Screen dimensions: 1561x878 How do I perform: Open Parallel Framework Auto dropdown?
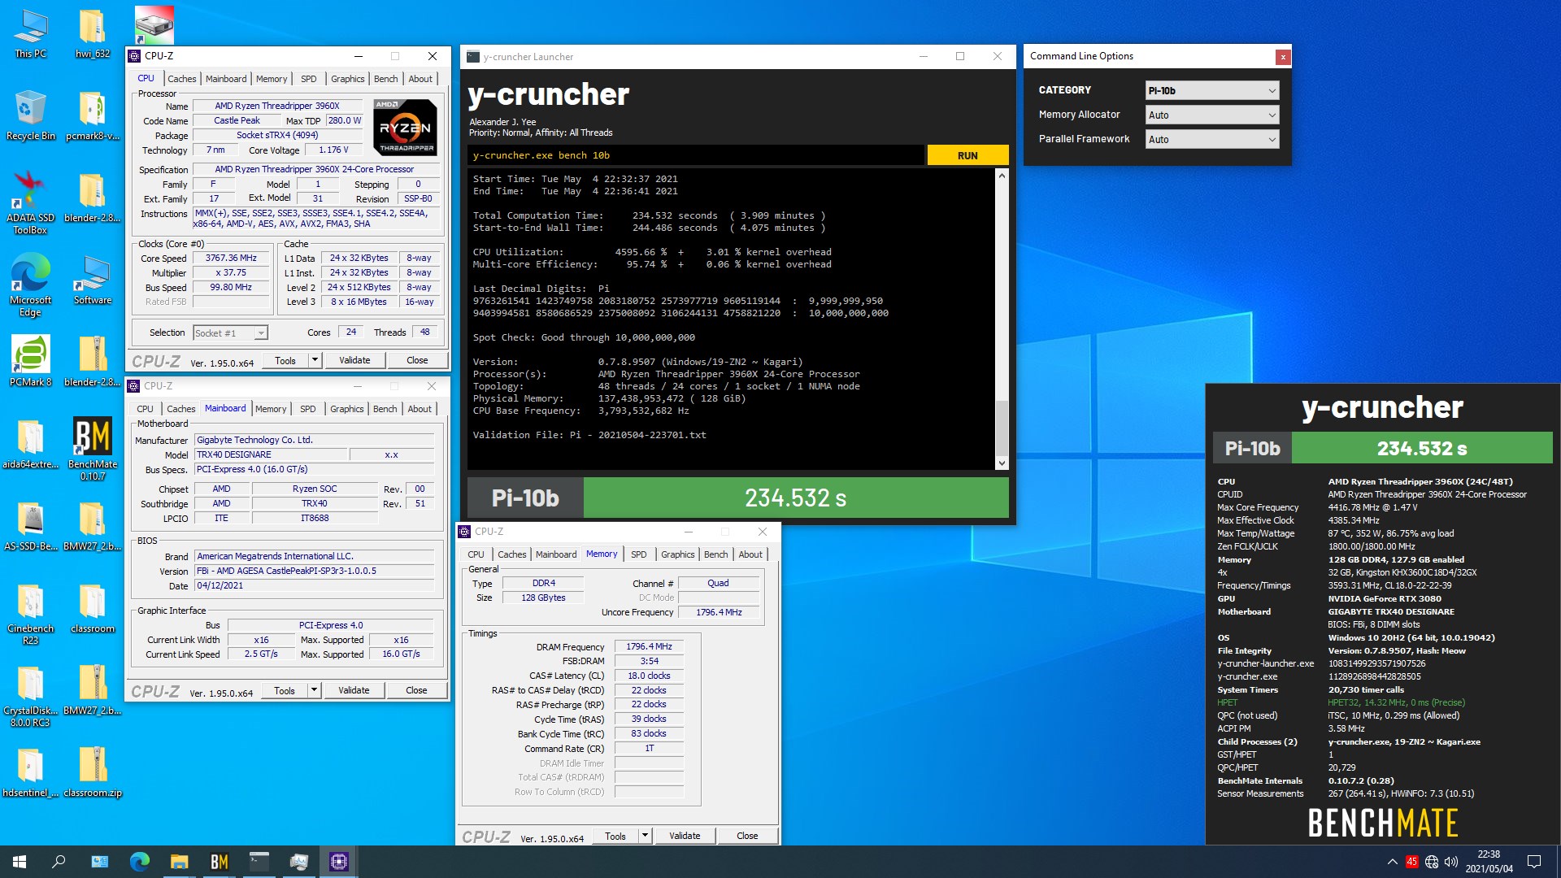coord(1211,139)
